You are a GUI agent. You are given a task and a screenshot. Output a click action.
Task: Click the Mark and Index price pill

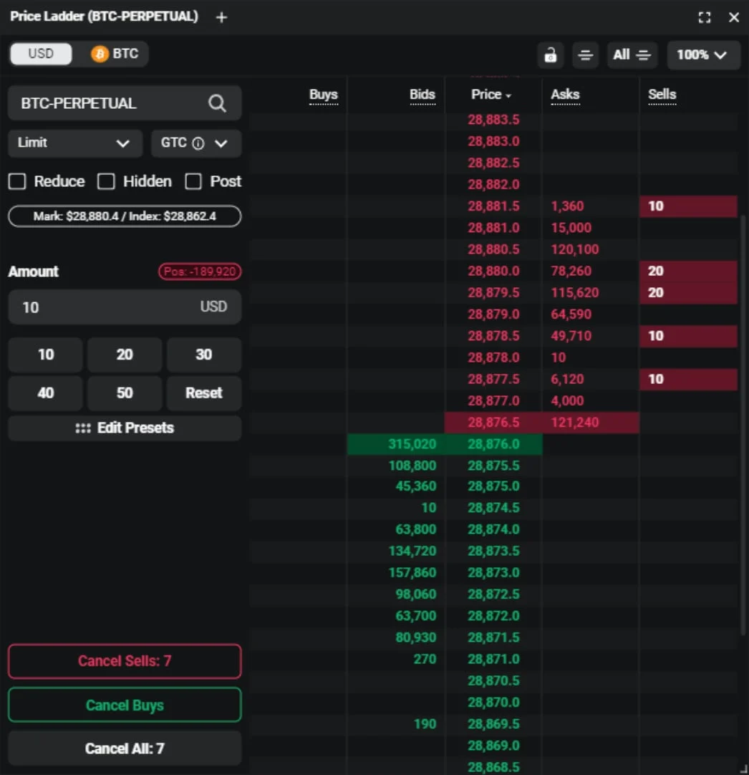[125, 216]
